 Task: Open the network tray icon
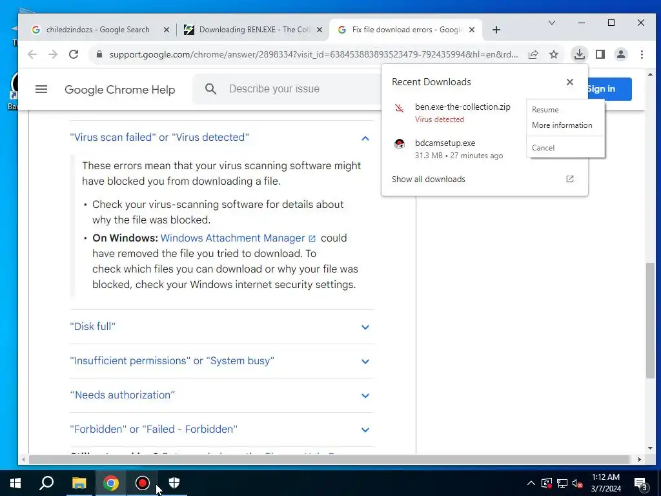562,483
